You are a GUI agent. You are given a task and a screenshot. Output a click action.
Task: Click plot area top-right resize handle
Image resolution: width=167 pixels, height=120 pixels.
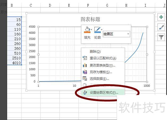[147, 27]
